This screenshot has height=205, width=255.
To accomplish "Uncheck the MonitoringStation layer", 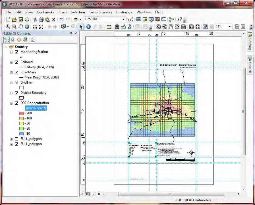I will point(16,52).
